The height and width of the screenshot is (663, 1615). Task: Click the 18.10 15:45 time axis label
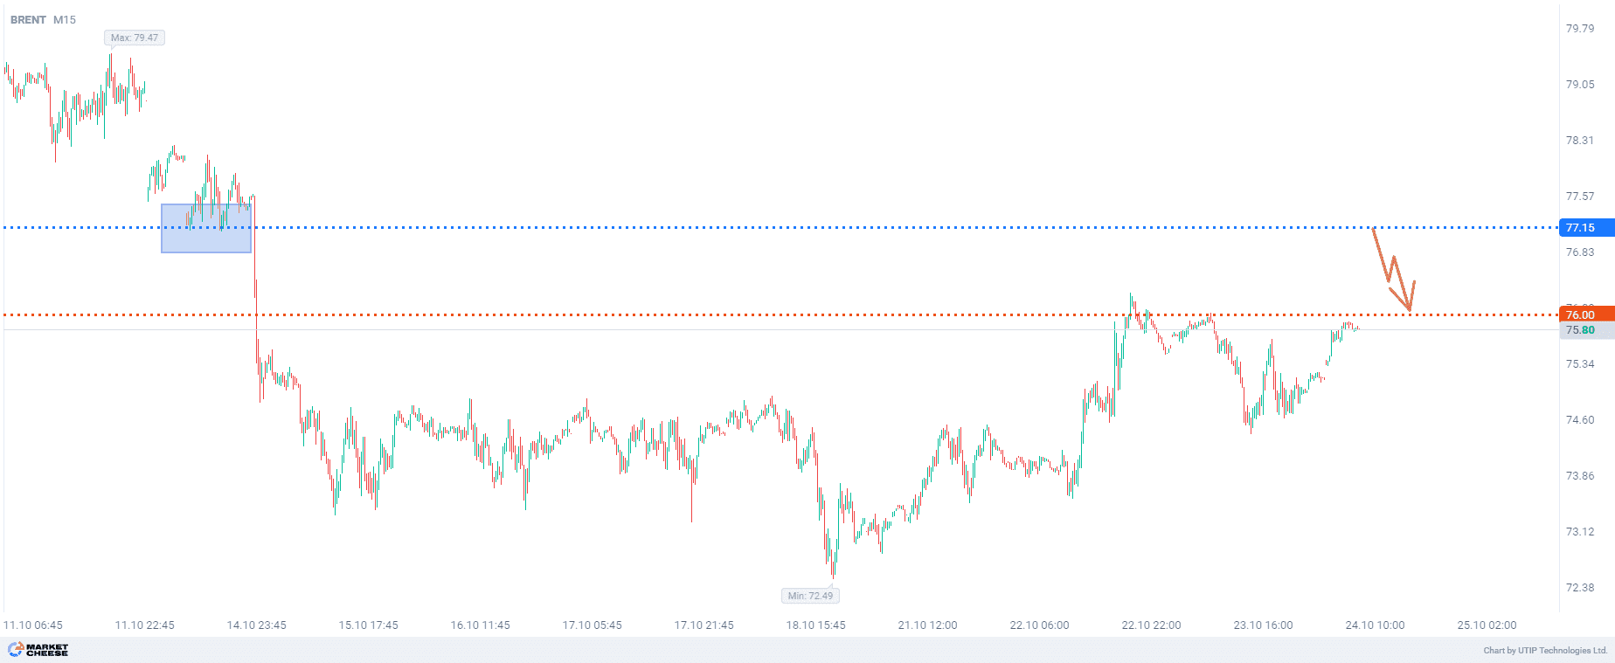(815, 625)
